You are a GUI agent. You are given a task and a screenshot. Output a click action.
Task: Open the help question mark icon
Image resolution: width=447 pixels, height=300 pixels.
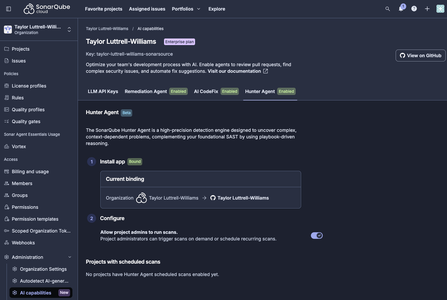click(414, 9)
